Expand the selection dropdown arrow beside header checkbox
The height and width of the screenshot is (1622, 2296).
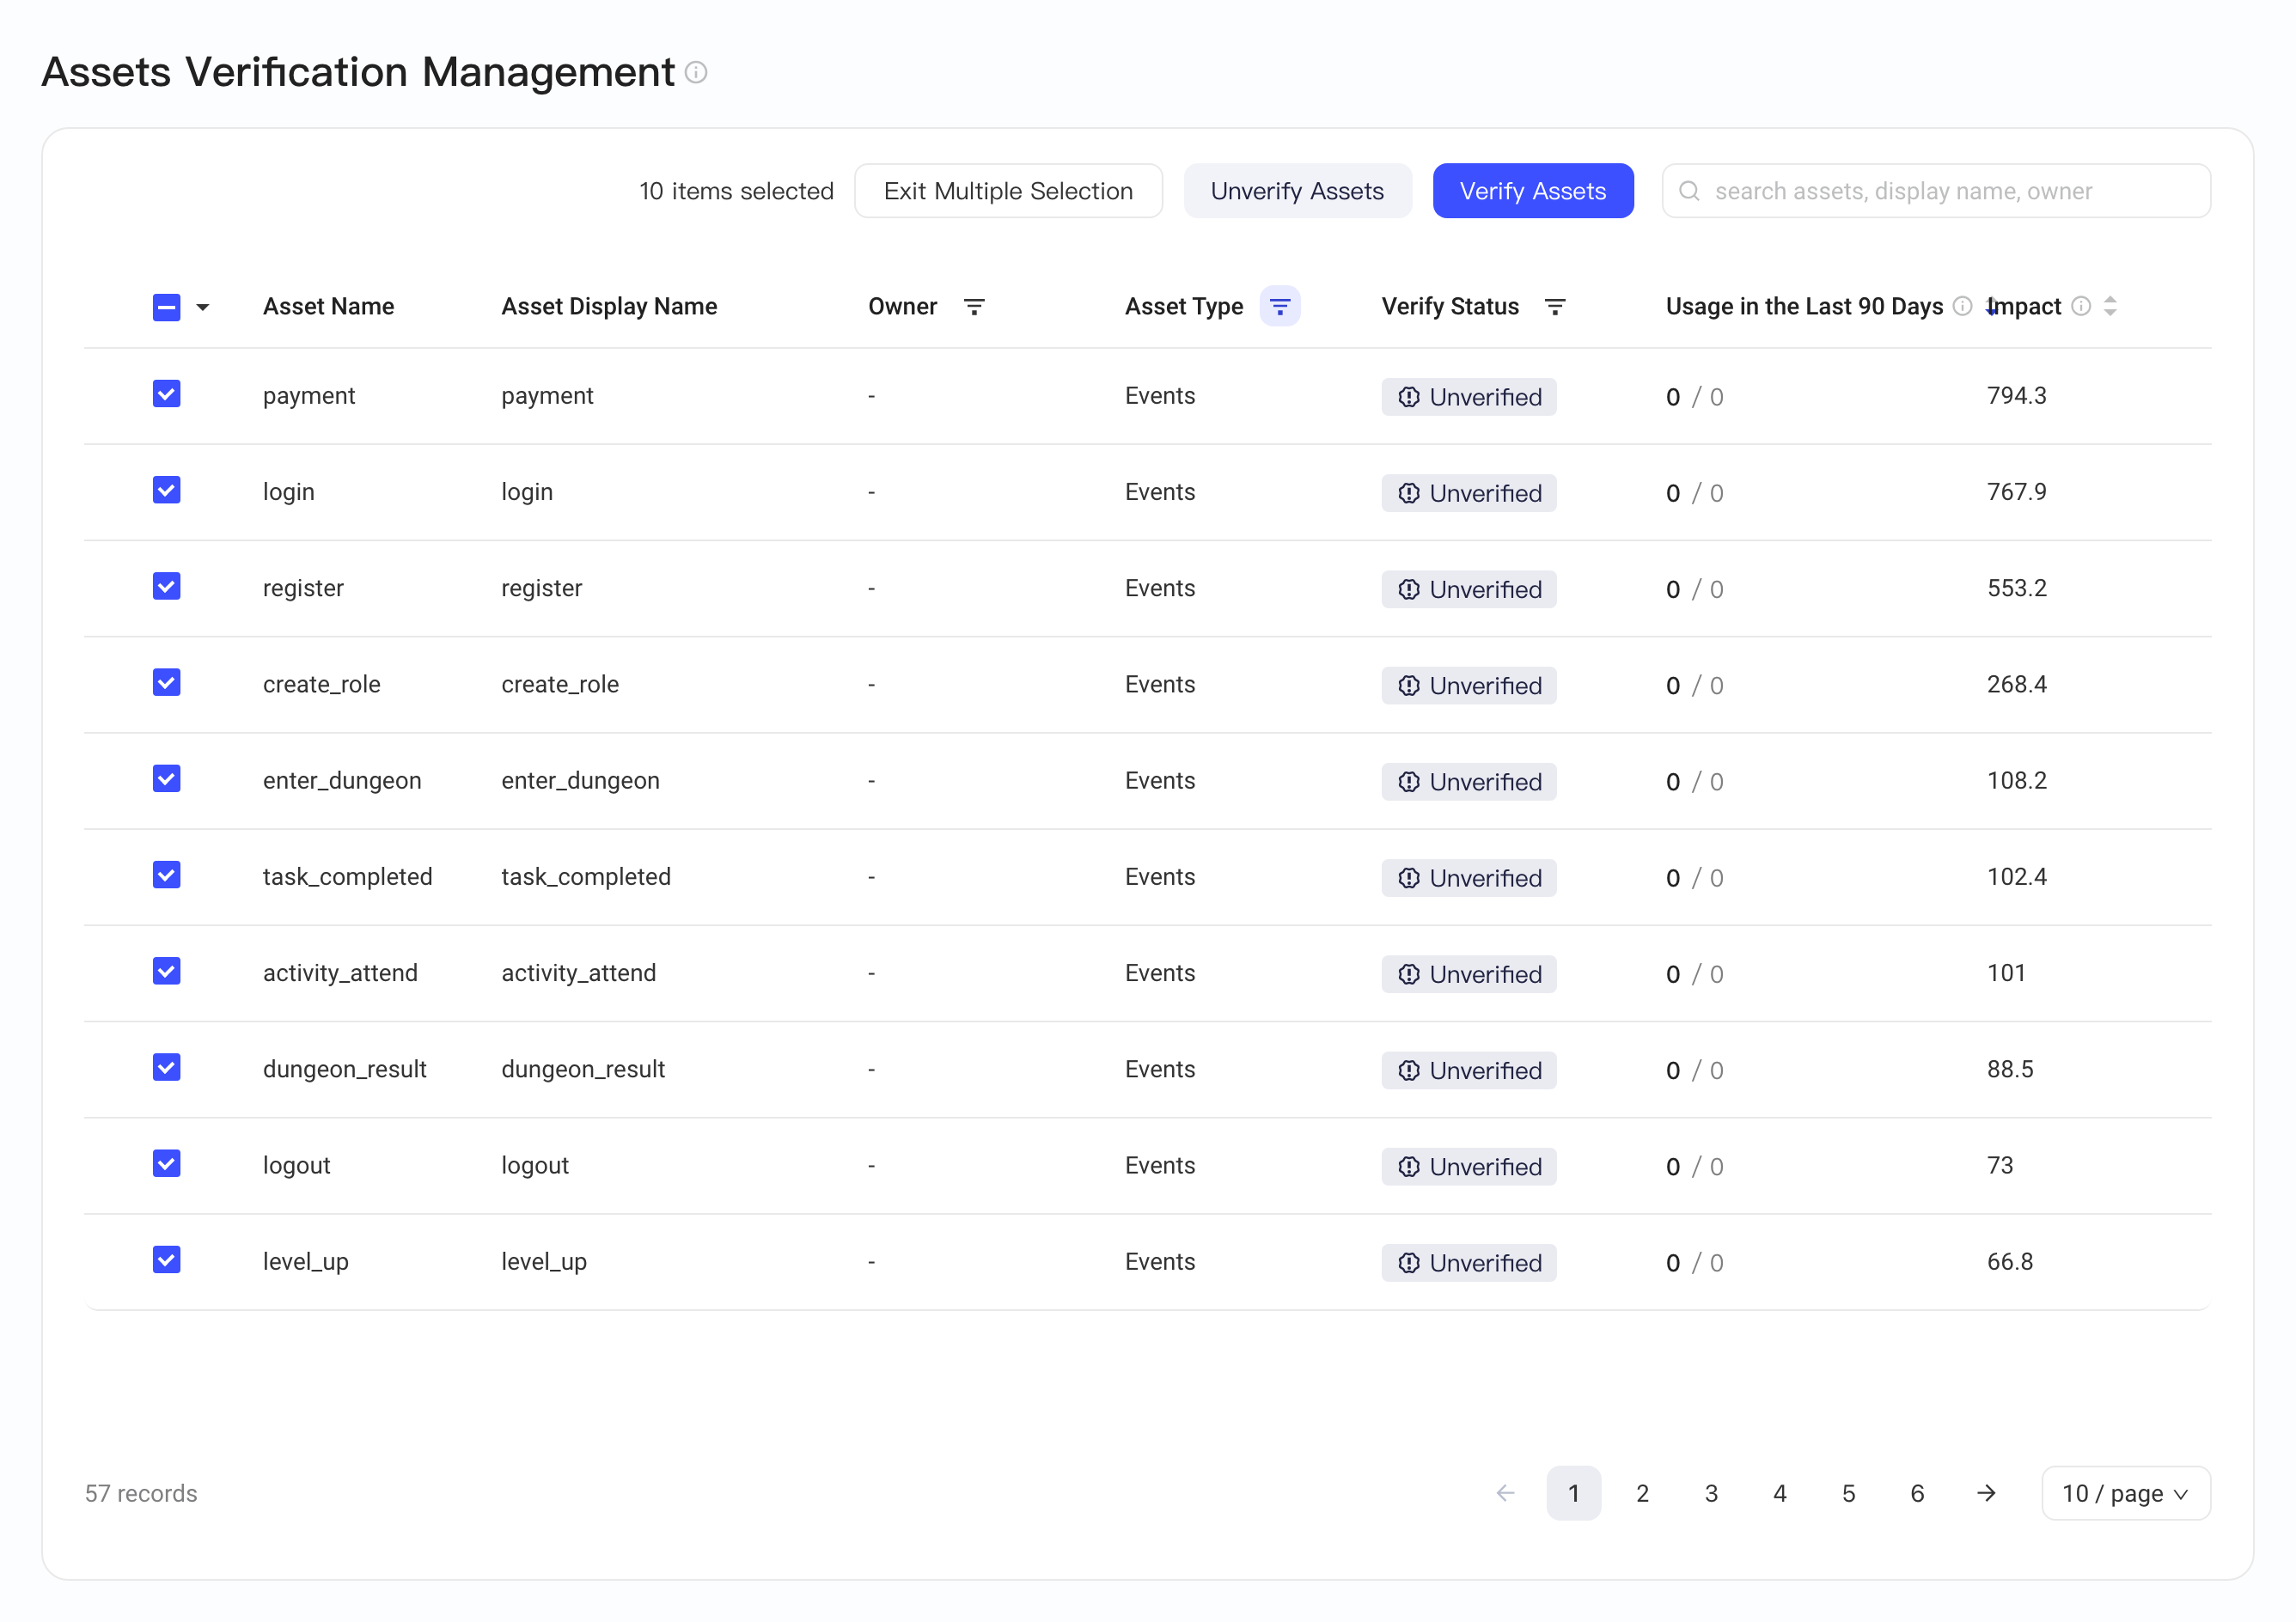[203, 307]
